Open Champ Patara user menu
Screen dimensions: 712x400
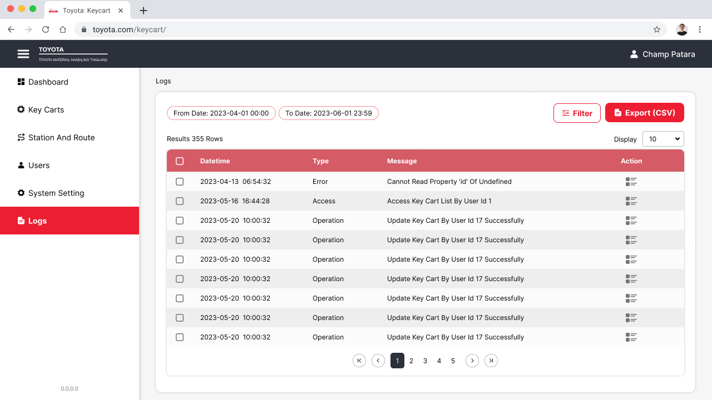click(662, 54)
